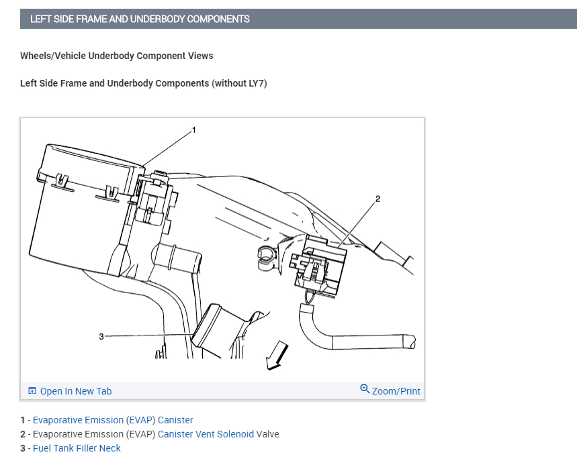
Task: Click the Left Side Frame header bar
Action: pyautogui.click(x=298, y=19)
